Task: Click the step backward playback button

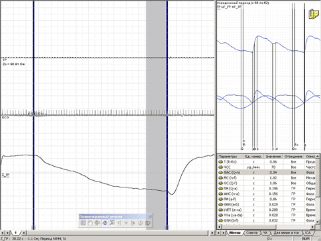Action: 119,223
